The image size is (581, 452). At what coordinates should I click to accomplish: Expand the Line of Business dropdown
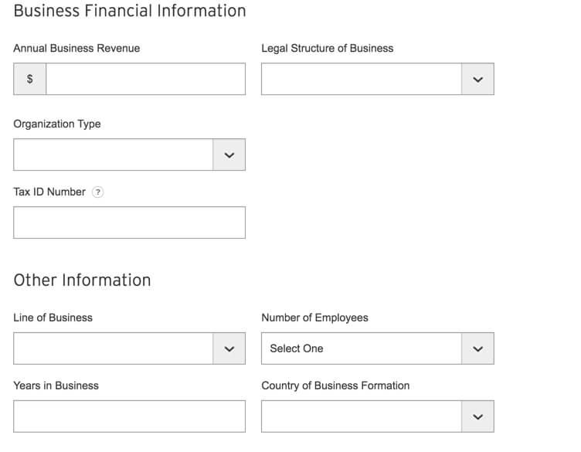[129, 348]
